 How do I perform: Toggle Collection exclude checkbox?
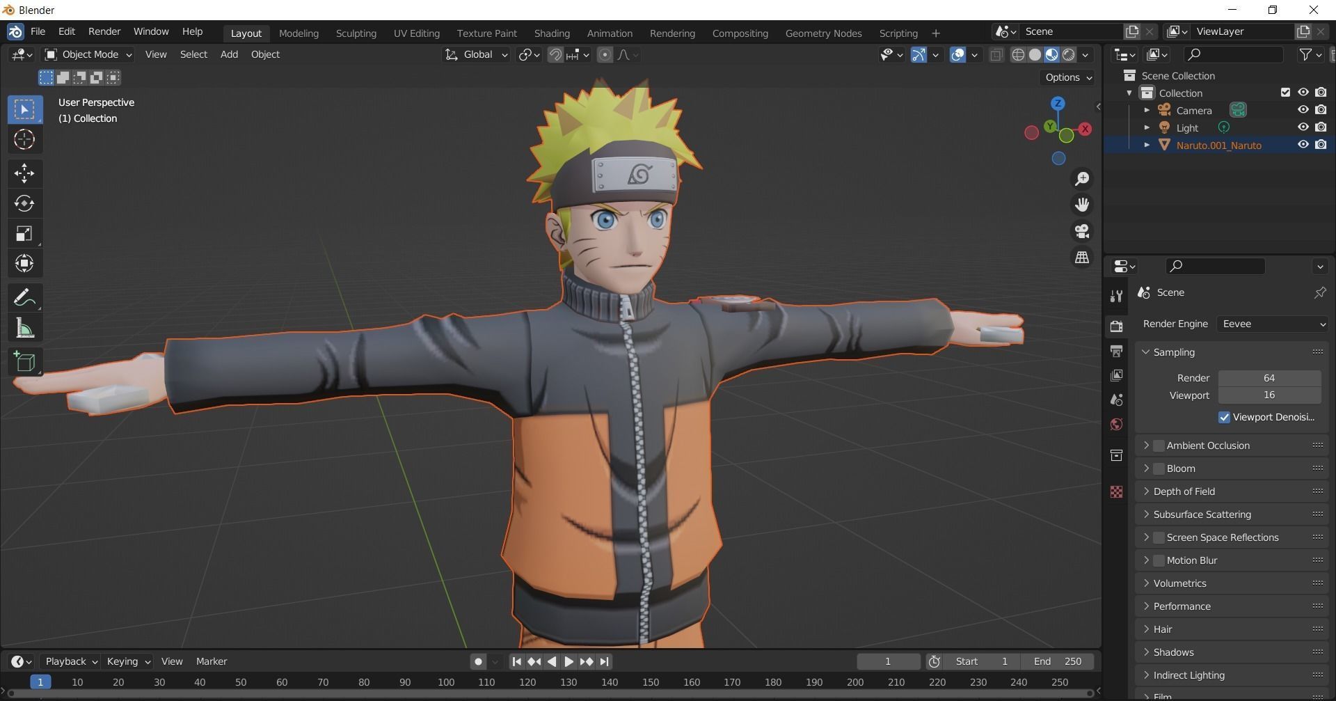pos(1285,93)
